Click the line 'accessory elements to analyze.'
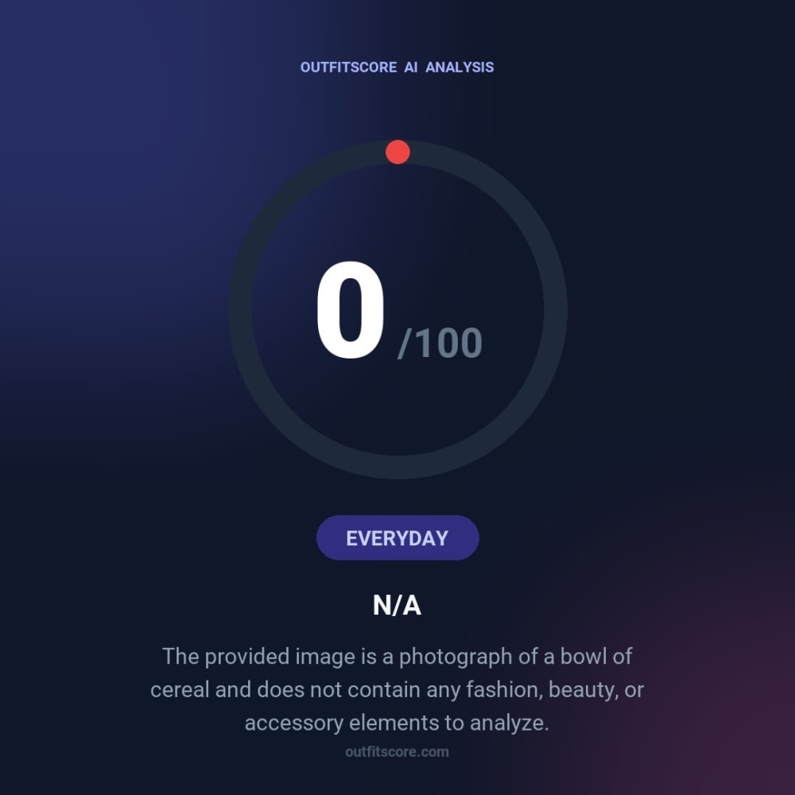 [x=397, y=723]
